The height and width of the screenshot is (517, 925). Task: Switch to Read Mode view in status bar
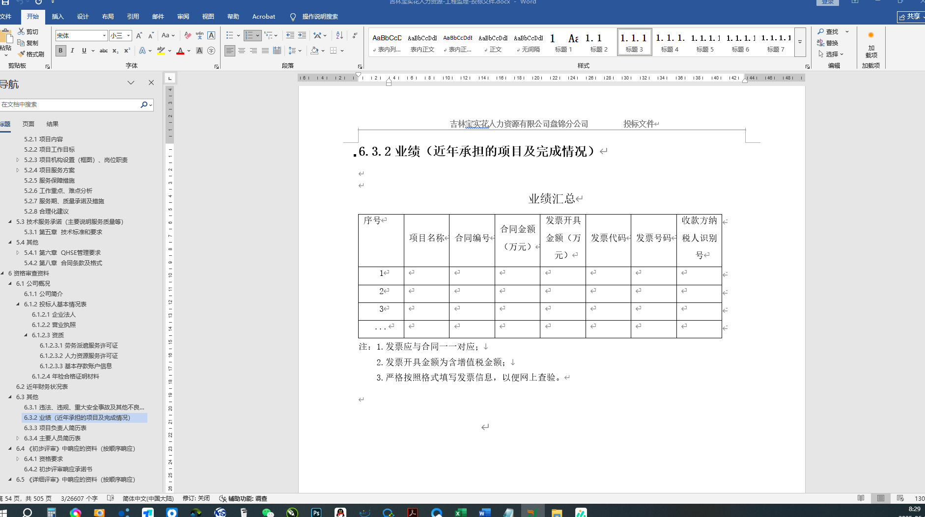tap(861, 498)
